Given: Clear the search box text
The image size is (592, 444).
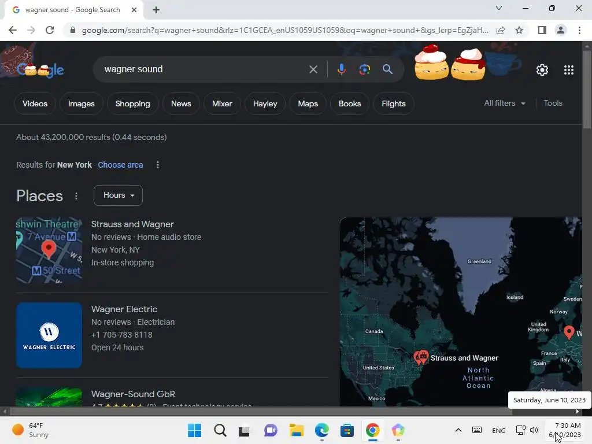Looking at the screenshot, I should 313,69.
